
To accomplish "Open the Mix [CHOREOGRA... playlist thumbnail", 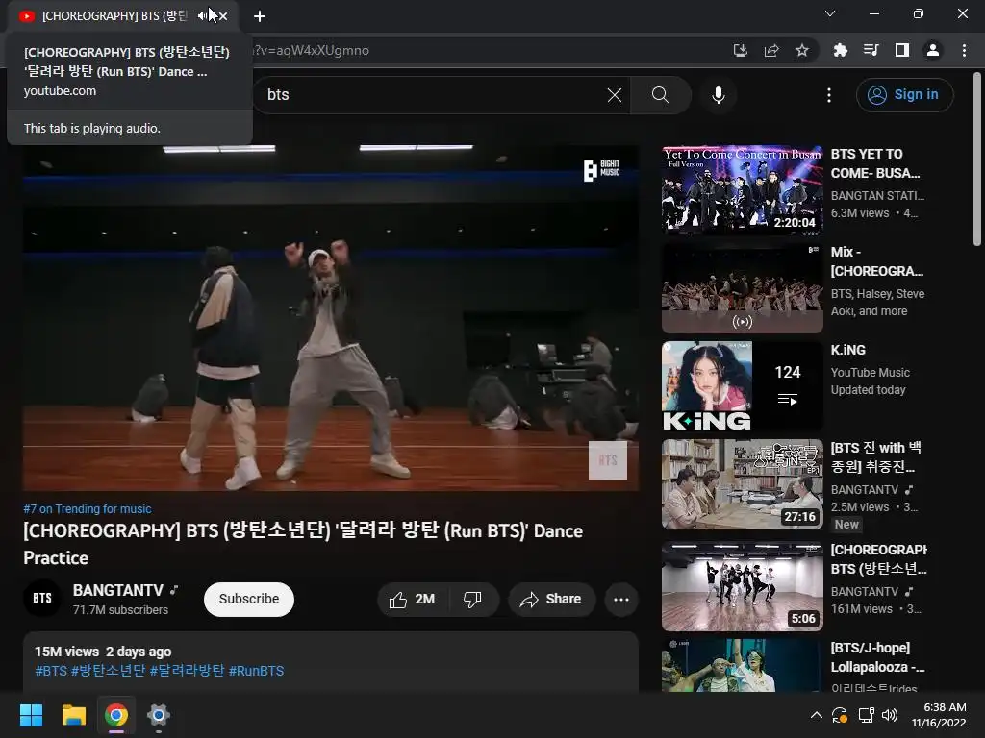I will (742, 288).
